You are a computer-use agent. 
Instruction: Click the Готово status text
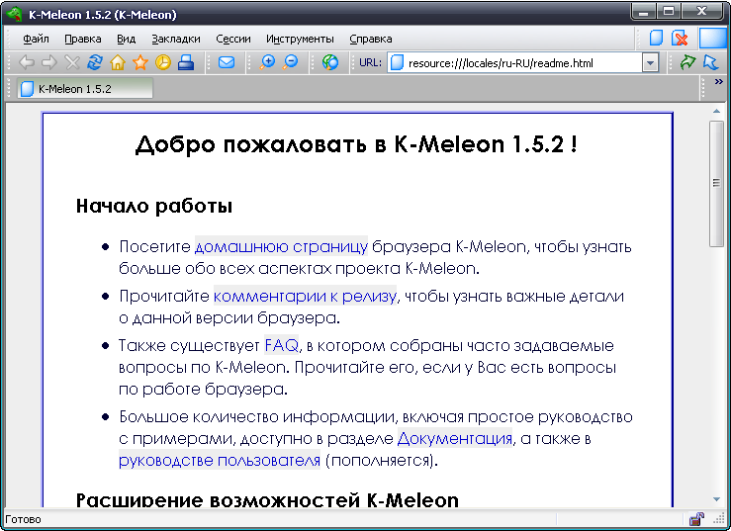click(x=24, y=519)
